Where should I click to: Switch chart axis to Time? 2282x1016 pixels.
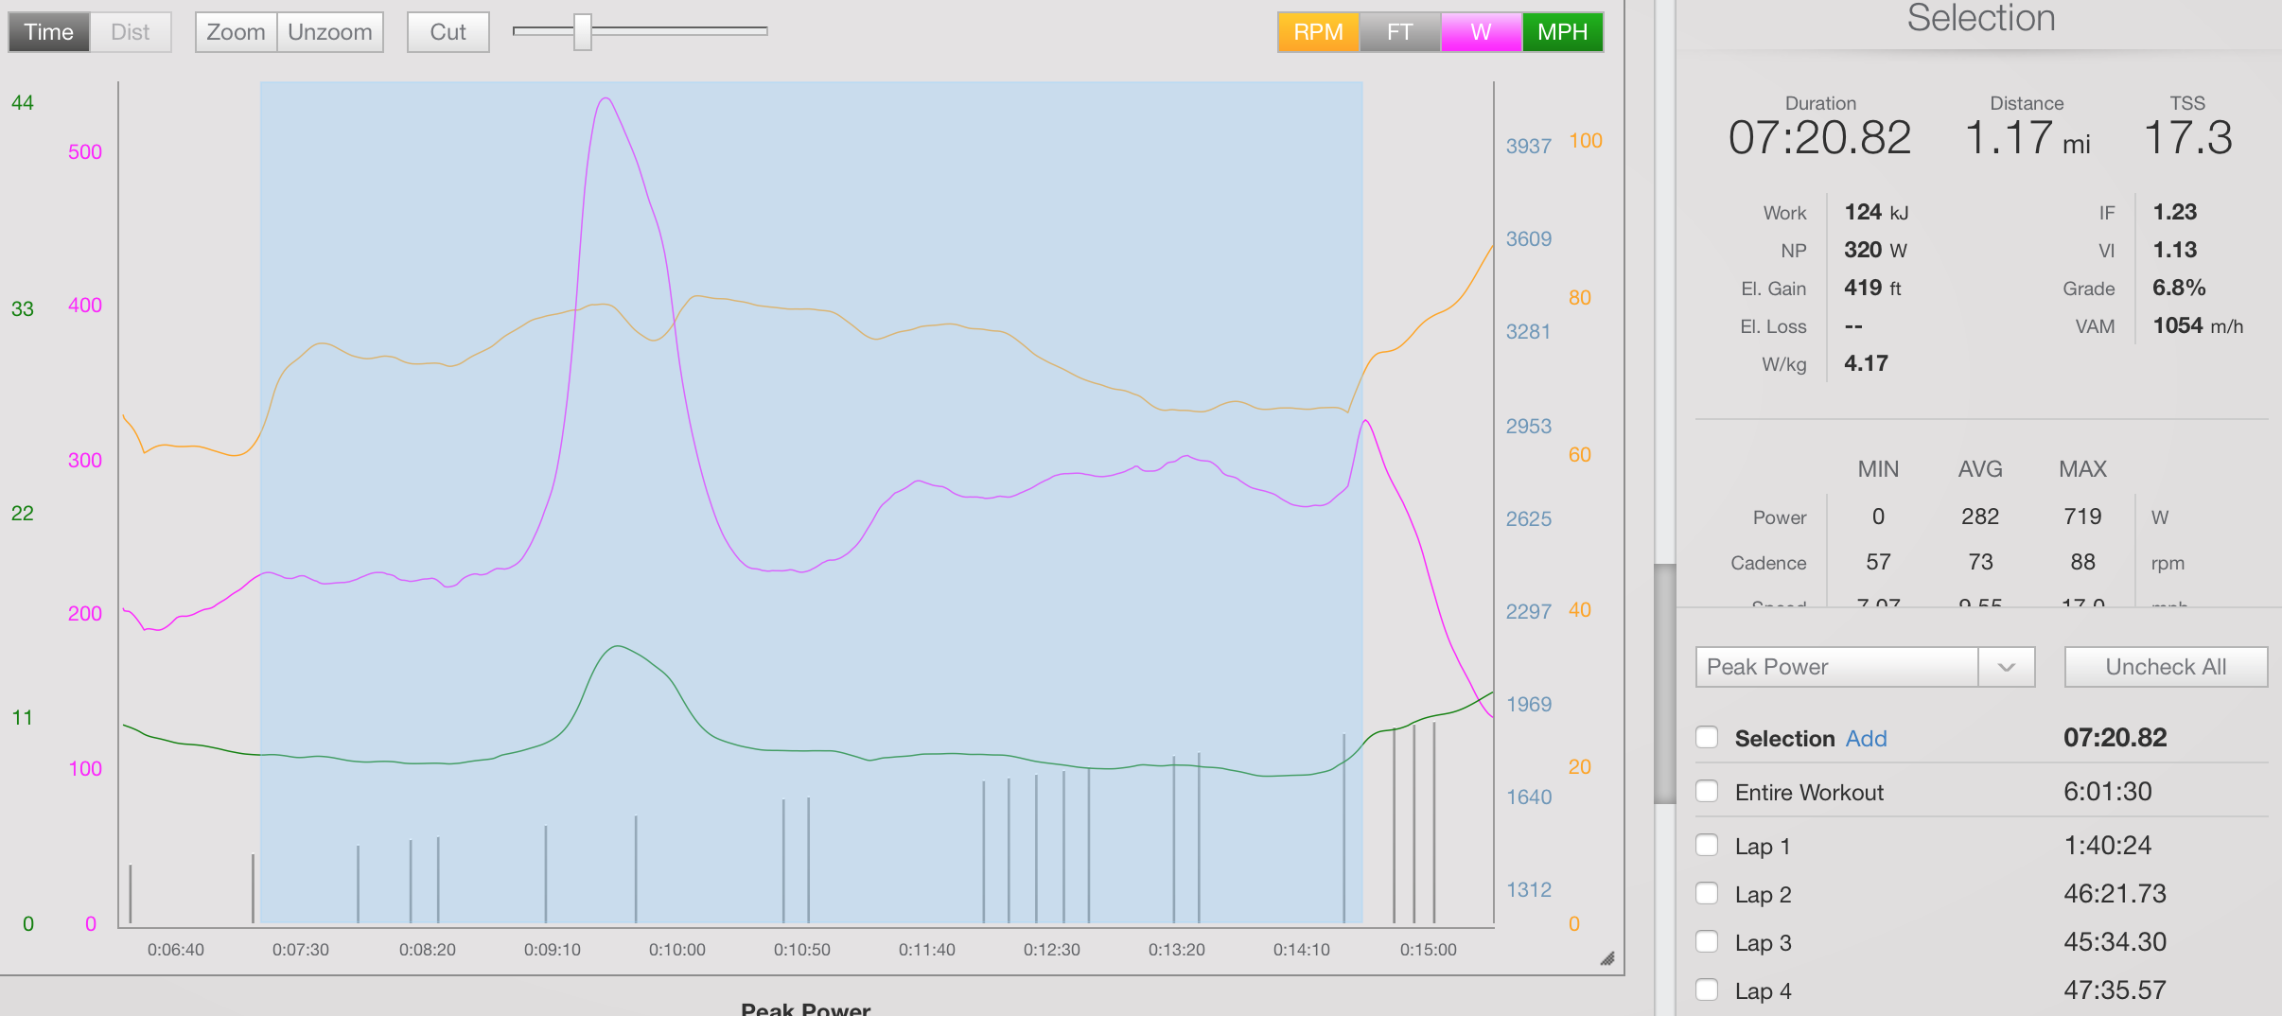pos(49,32)
